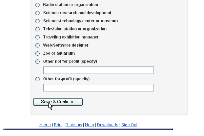Select Traveling exhibition manager radio button
Screen dimensions: 204x136
[37, 37]
